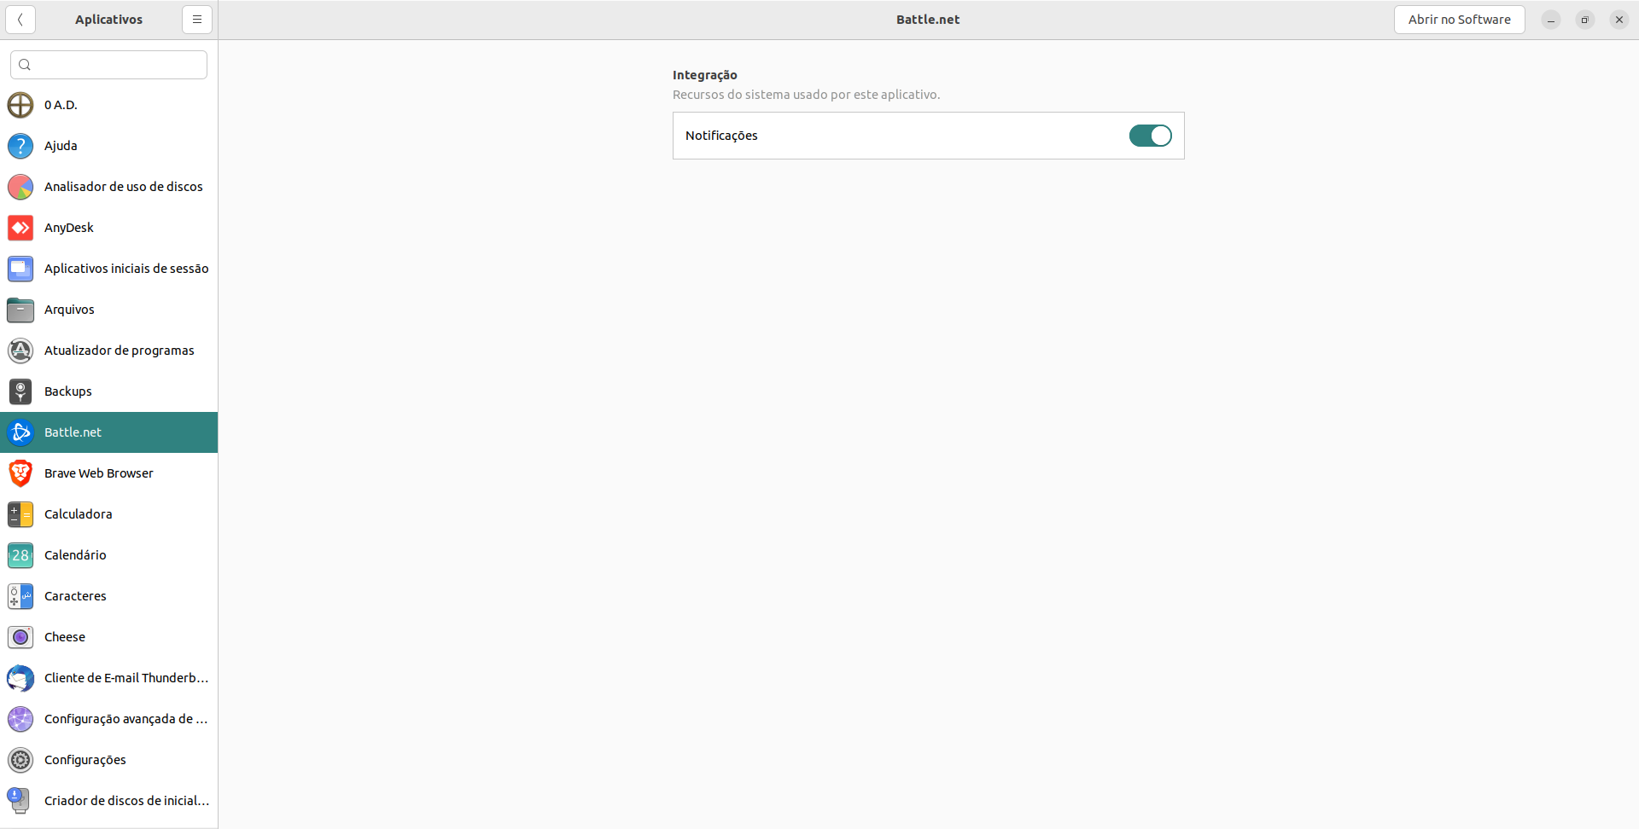This screenshot has height=829, width=1639.
Task: Open Analisador de uso de discos entry
Action: (109, 187)
